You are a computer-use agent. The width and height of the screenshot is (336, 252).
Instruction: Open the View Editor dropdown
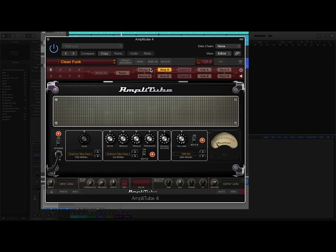(x=224, y=54)
